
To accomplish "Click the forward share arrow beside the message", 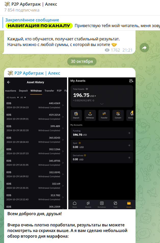I will point(144,48).
